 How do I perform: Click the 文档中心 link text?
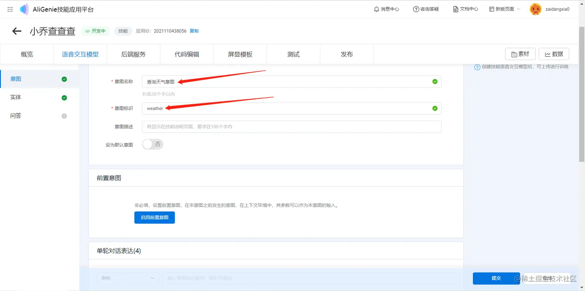click(469, 9)
